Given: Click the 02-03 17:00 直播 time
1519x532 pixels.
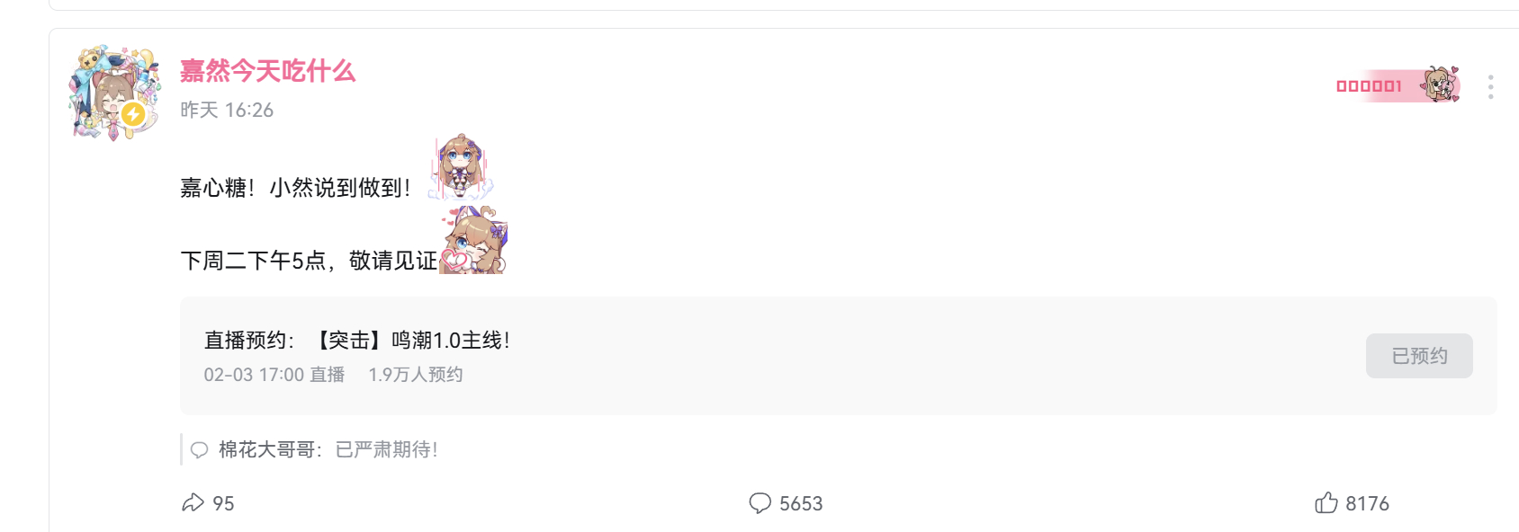Looking at the screenshot, I should click(x=274, y=375).
